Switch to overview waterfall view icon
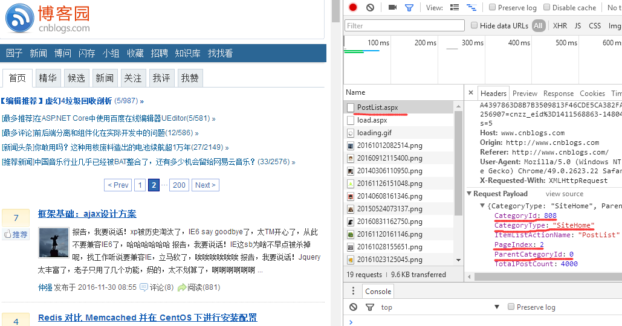622x326 pixels. 471,7
